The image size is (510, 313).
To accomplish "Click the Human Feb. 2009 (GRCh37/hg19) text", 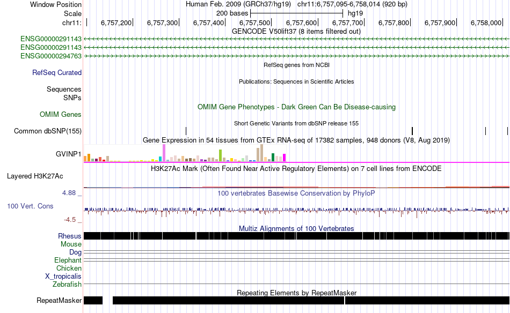I will click(239, 4).
